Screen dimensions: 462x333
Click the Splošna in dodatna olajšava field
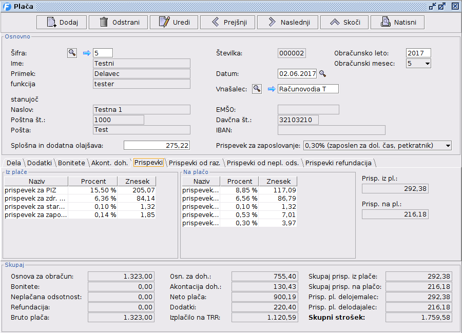click(157, 146)
